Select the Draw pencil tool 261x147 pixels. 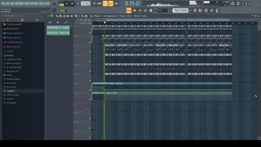[x=57, y=16]
